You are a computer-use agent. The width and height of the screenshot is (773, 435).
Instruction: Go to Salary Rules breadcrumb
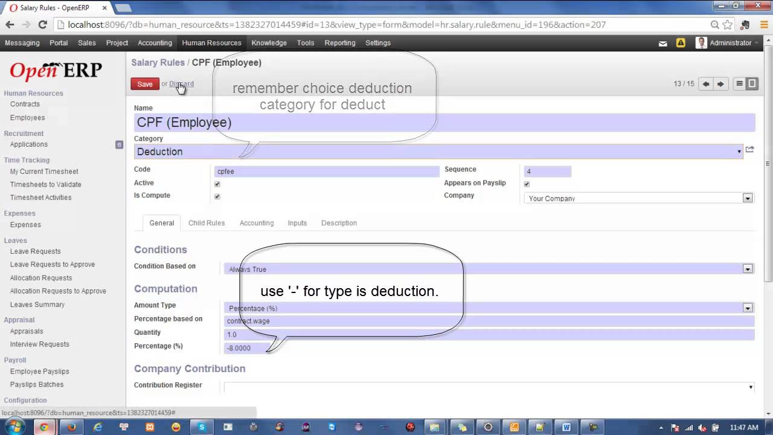coord(158,62)
